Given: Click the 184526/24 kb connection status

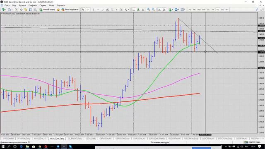Looking at the screenshot, I should coord(253,142).
